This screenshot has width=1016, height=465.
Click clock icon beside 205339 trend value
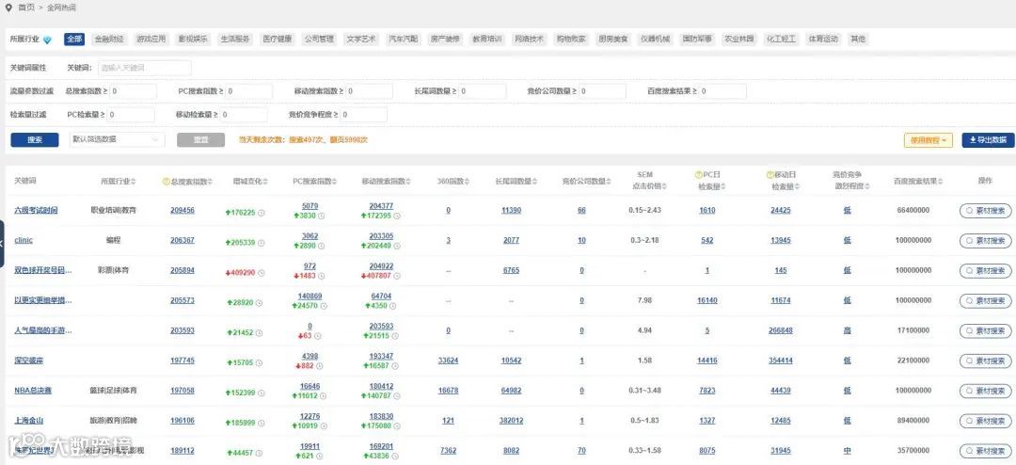coord(260,242)
